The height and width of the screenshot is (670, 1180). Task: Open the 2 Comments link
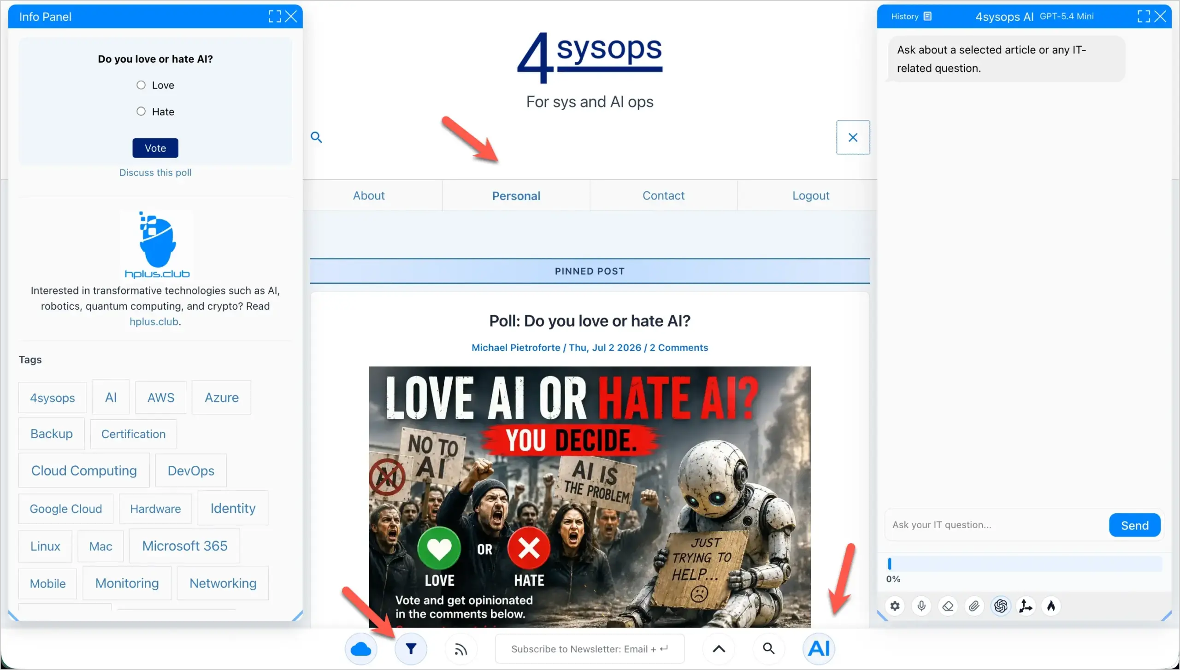(x=678, y=347)
